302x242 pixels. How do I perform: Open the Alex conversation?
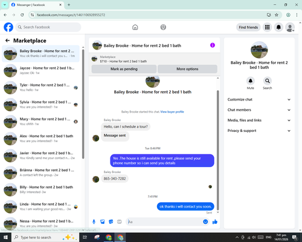(x=41, y=139)
